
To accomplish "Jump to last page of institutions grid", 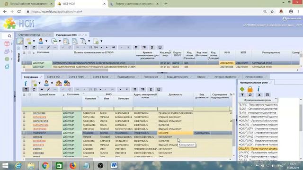I will pyautogui.click(x=114, y=47).
